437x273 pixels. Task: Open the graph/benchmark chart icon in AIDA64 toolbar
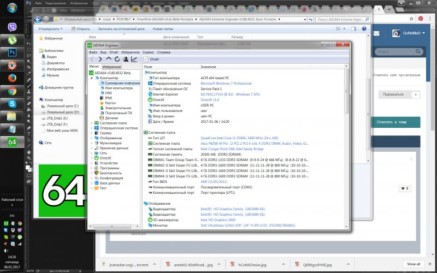pos(134,59)
